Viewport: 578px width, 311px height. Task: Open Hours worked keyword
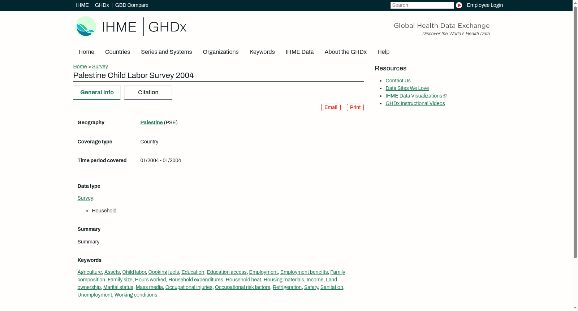tap(151, 280)
